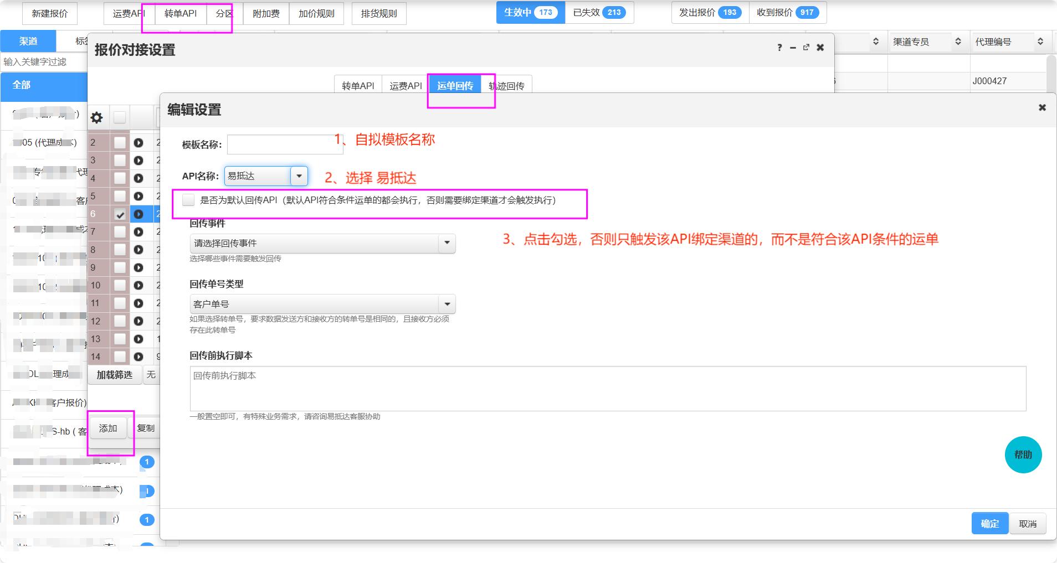Click the play arrow icon in row 6
The height and width of the screenshot is (563, 1057).
[x=138, y=214]
